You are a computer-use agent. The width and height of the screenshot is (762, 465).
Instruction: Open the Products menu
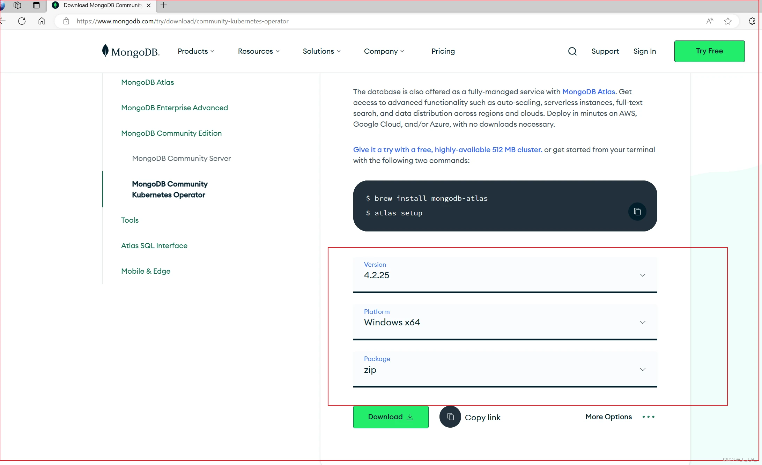pyautogui.click(x=196, y=51)
